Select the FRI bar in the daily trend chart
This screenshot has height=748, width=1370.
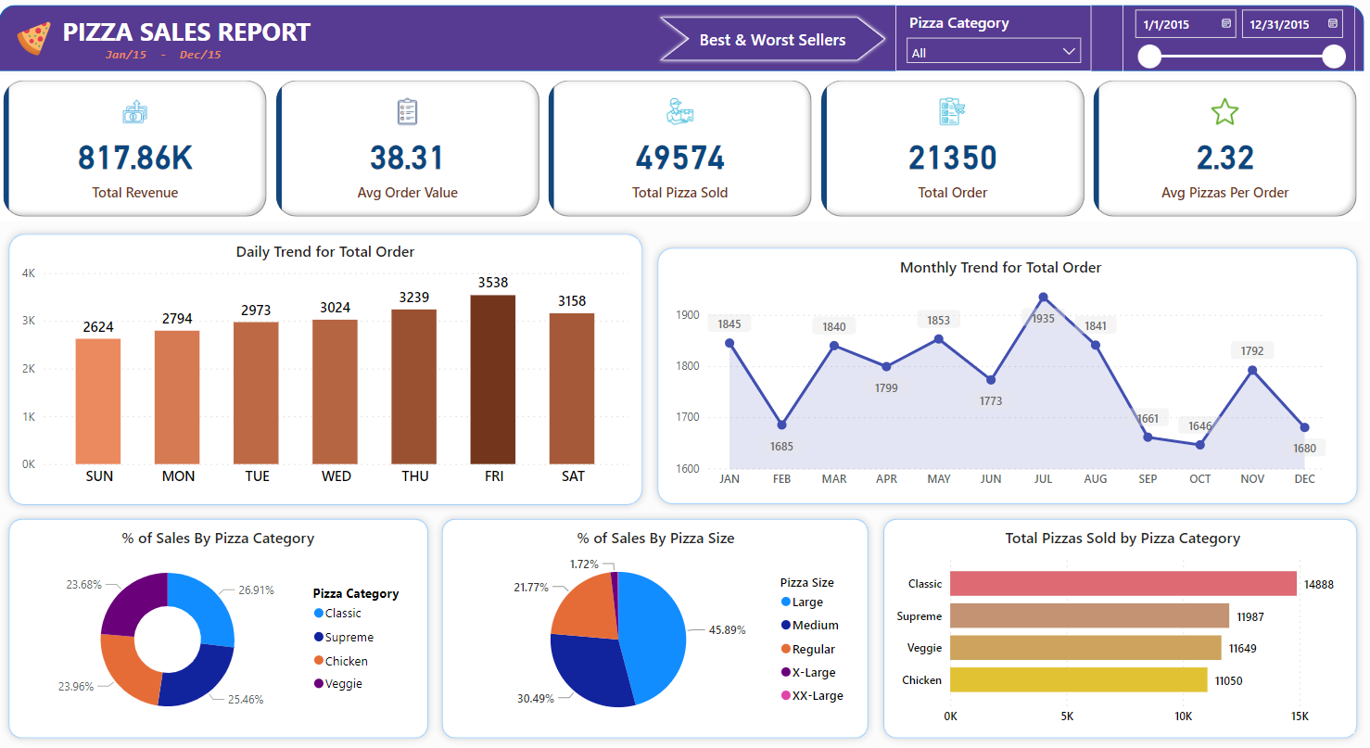(492, 379)
